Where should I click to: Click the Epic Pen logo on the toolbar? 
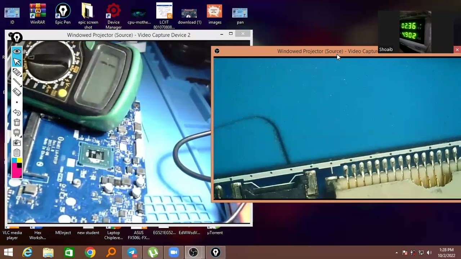(17, 38)
